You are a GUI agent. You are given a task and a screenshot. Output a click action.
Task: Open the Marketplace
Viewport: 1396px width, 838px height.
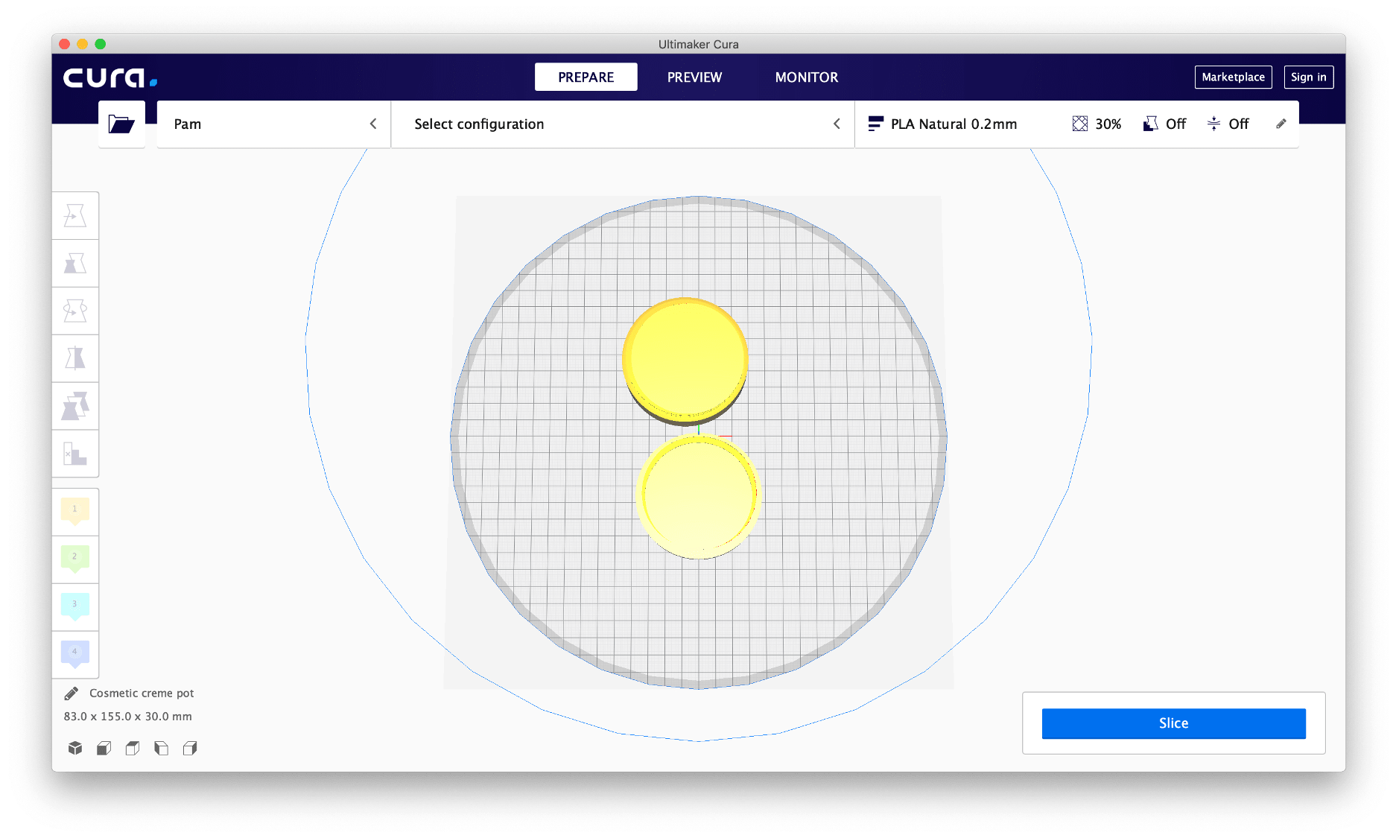(1233, 77)
